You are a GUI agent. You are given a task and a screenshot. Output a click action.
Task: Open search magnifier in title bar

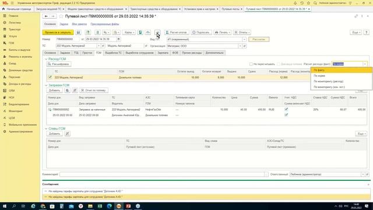coord(315,3)
